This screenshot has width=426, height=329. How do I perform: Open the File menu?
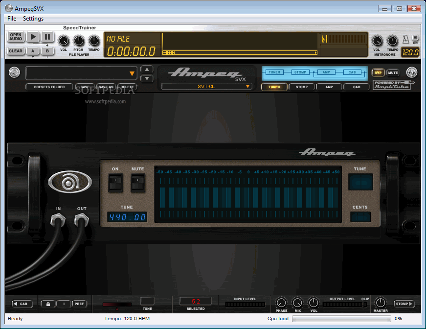[x=12, y=19]
